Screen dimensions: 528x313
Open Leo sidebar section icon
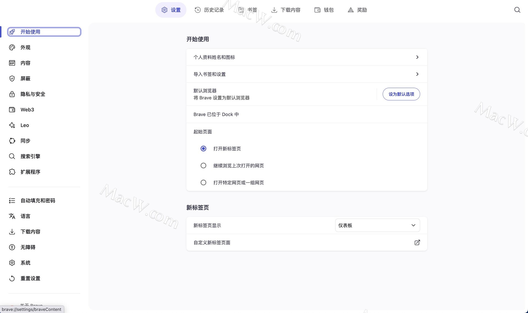(x=12, y=125)
